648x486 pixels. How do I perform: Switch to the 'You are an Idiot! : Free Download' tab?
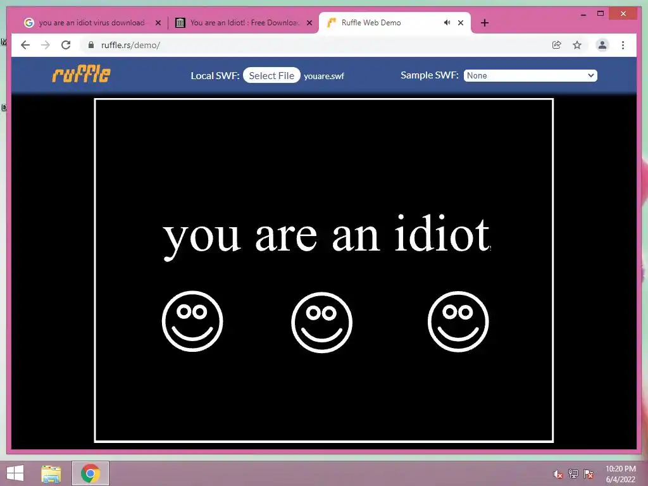click(244, 23)
